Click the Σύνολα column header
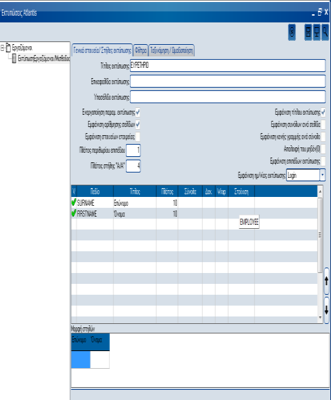 point(190,192)
